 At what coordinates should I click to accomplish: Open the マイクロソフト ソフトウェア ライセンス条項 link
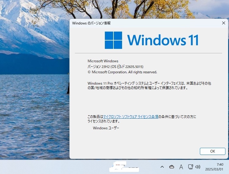pos(131,117)
